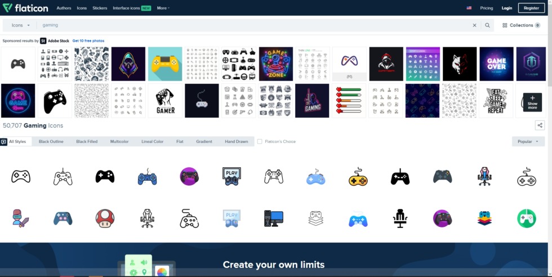Filter by Black Filled style
Screen dimensions: 552x277
click(x=87, y=141)
